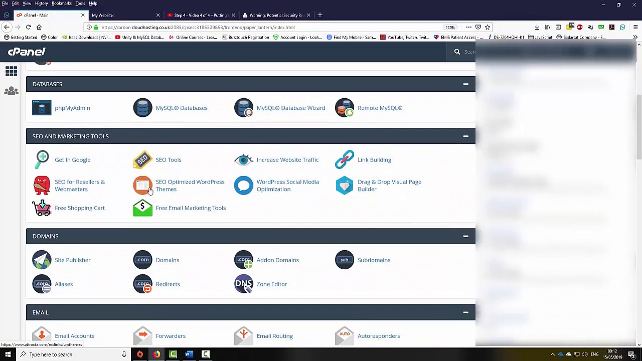Screen dimensions: 642x361
Task: Click Drag & Drop Visual Page Builder icon
Action: tap(345, 186)
